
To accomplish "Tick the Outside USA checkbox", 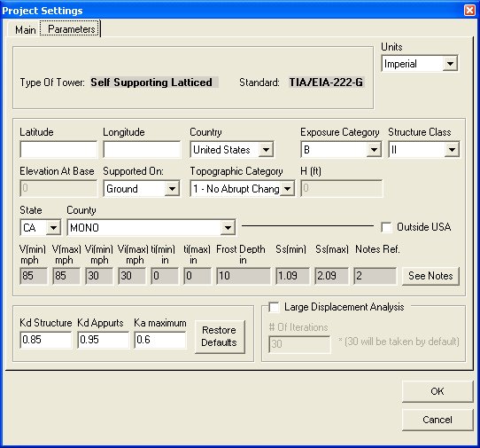I will tap(386, 227).
